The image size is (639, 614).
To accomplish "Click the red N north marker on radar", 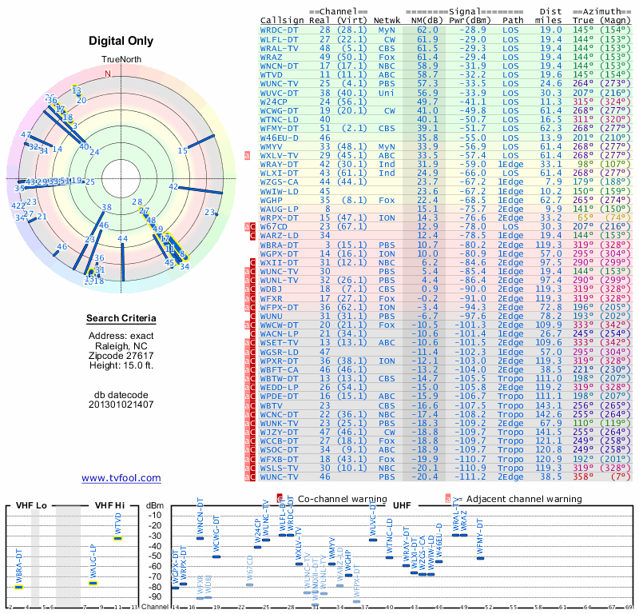I will pyautogui.click(x=108, y=74).
